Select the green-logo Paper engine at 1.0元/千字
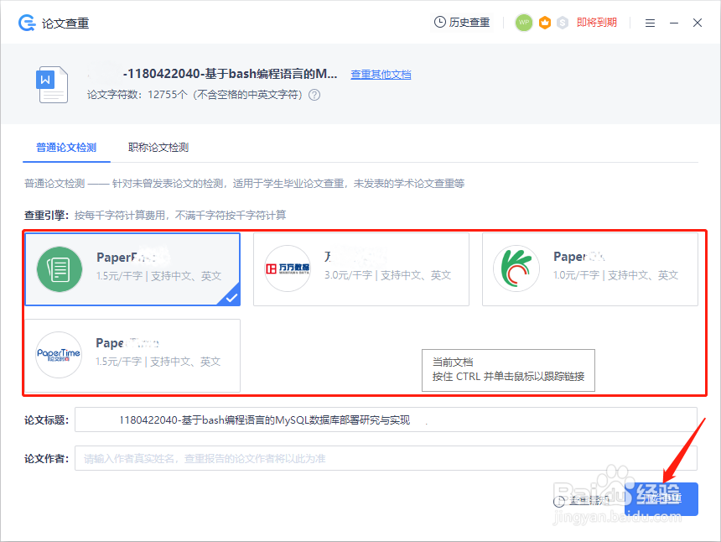The width and height of the screenshot is (721, 542). (590, 269)
